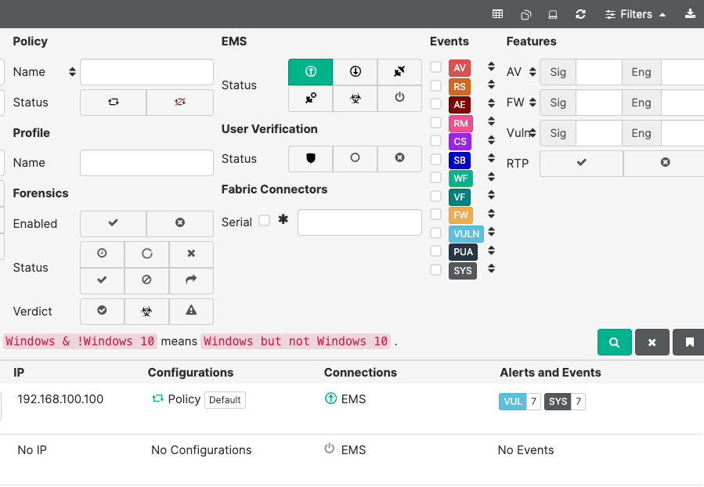Image resolution: width=704 pixels, height=487 pixels.
Task: Click the refresh icon in top toolbar
Action: [x=580, y=14]
